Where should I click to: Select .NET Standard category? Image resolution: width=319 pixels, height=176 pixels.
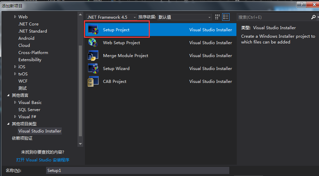coord(32,31)
